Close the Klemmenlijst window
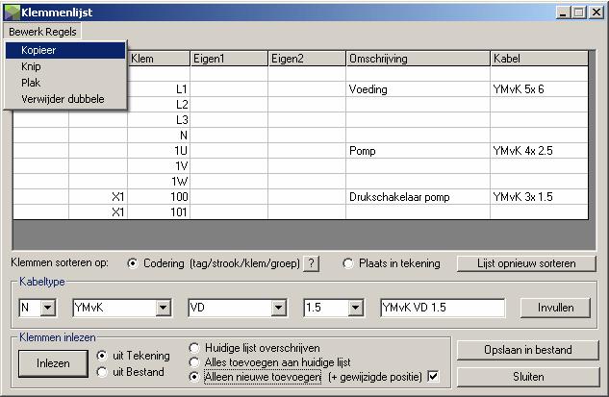 (596, 12)
